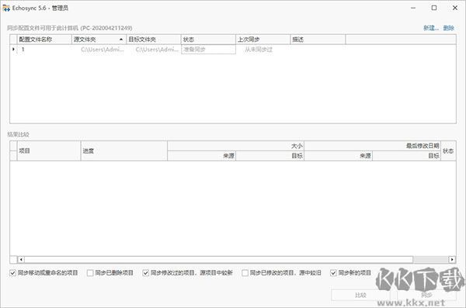Sort by 配置文件名称 column header
466x308 pixels.
tap(44, 40)
